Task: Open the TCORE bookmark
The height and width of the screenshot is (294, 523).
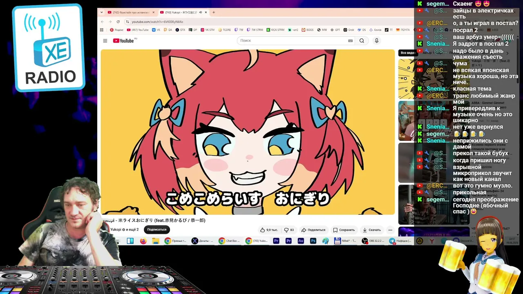Action: pos(225,30)
